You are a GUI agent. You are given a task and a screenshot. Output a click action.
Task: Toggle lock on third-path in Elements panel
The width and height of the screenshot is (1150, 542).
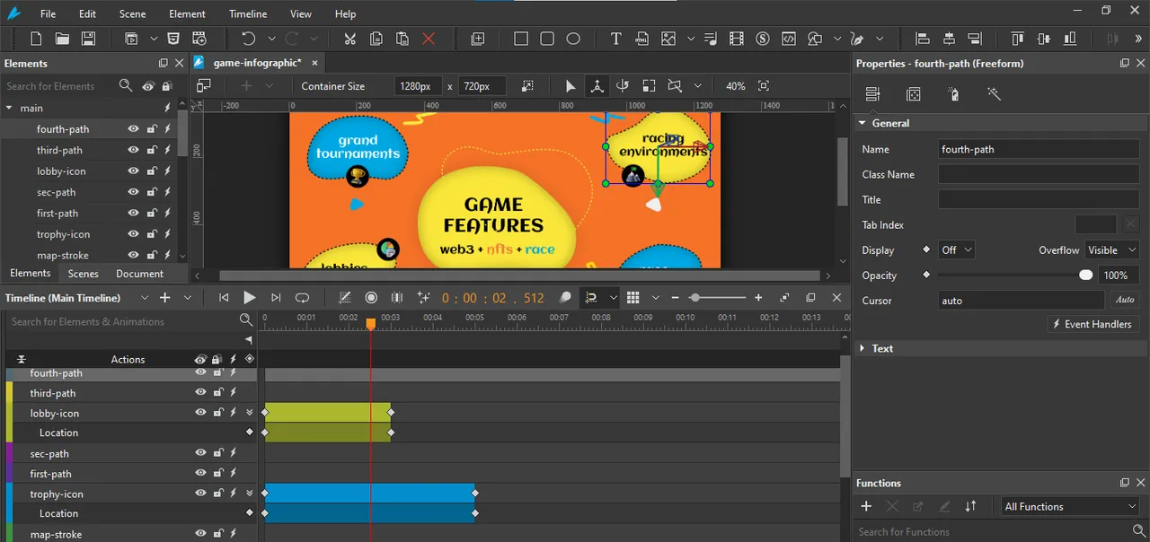point(152,150)
